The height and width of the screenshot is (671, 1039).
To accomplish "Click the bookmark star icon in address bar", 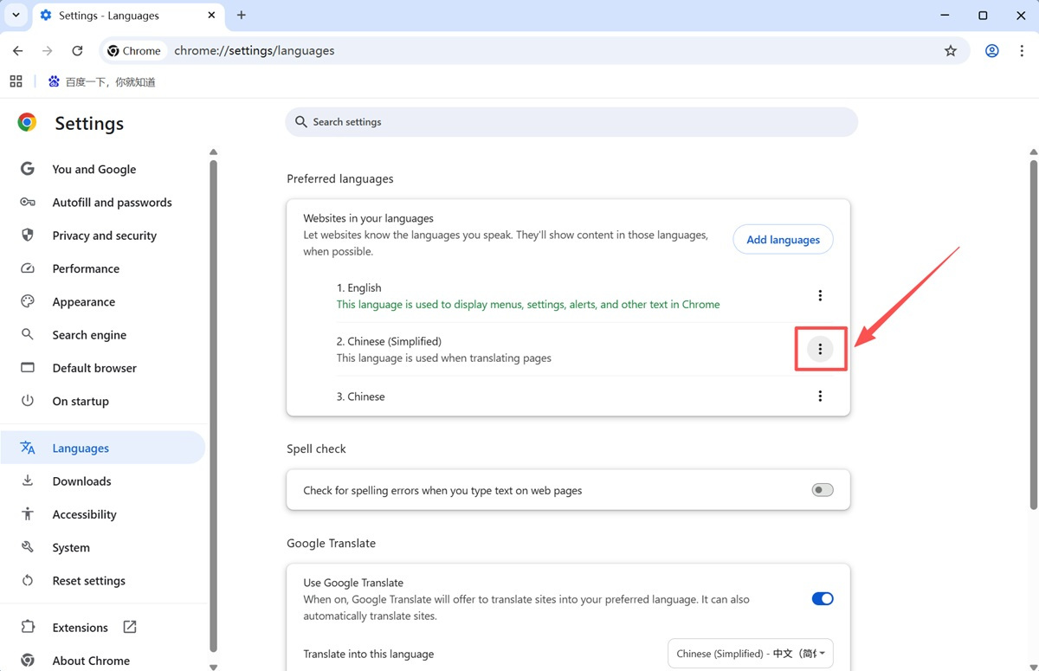I will 950,51.
